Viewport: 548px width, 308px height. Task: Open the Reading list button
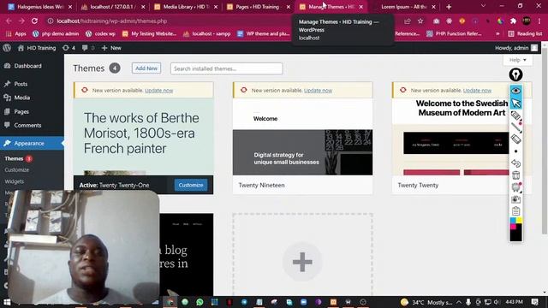(x=525, y=34)
